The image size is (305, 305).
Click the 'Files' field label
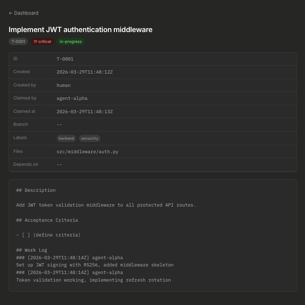tap(18, 151)
